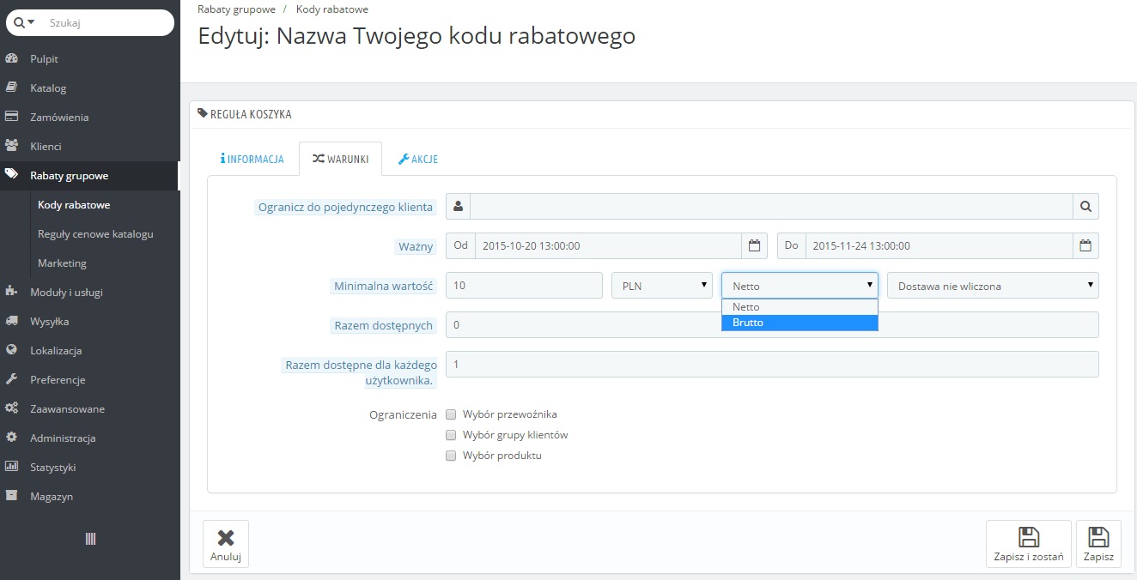
Task: Click the Wysyłka truck icon
Action: tap(12, 322)
